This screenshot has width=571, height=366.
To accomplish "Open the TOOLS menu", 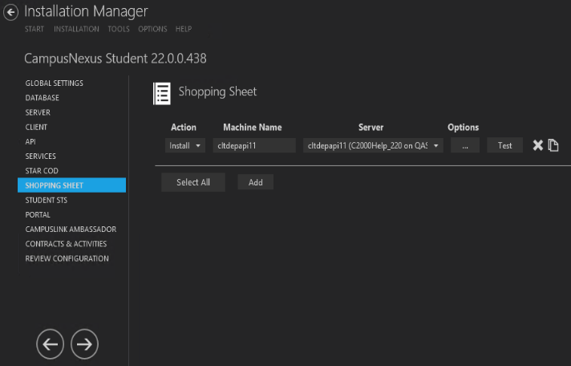I will (x=119, y=29).
